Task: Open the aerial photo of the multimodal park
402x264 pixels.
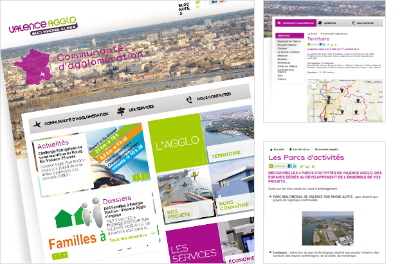Action: 327,229
